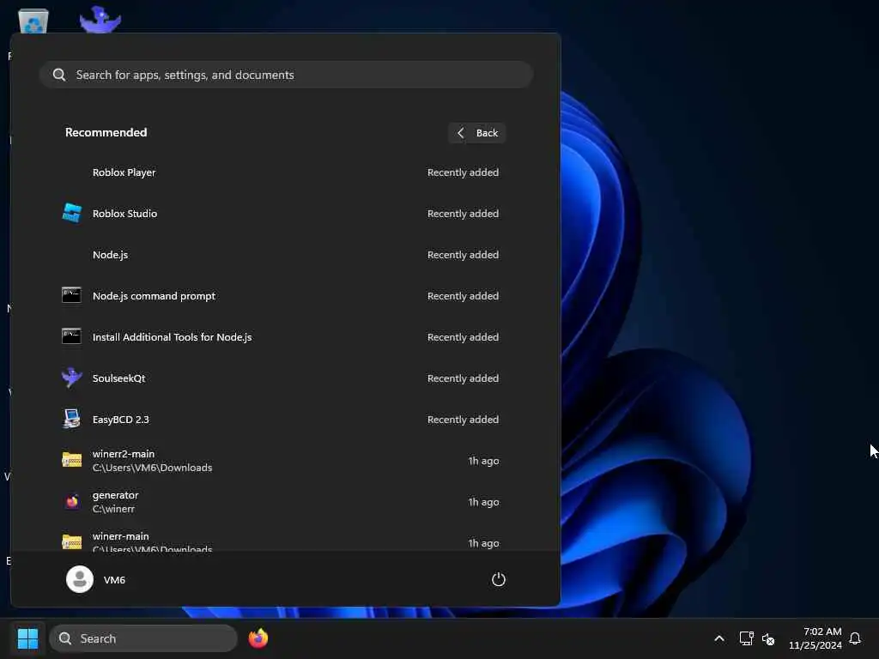Open Recycle Bin desktop icon
Screen dimensions: 879x659
tap(33, 21)
